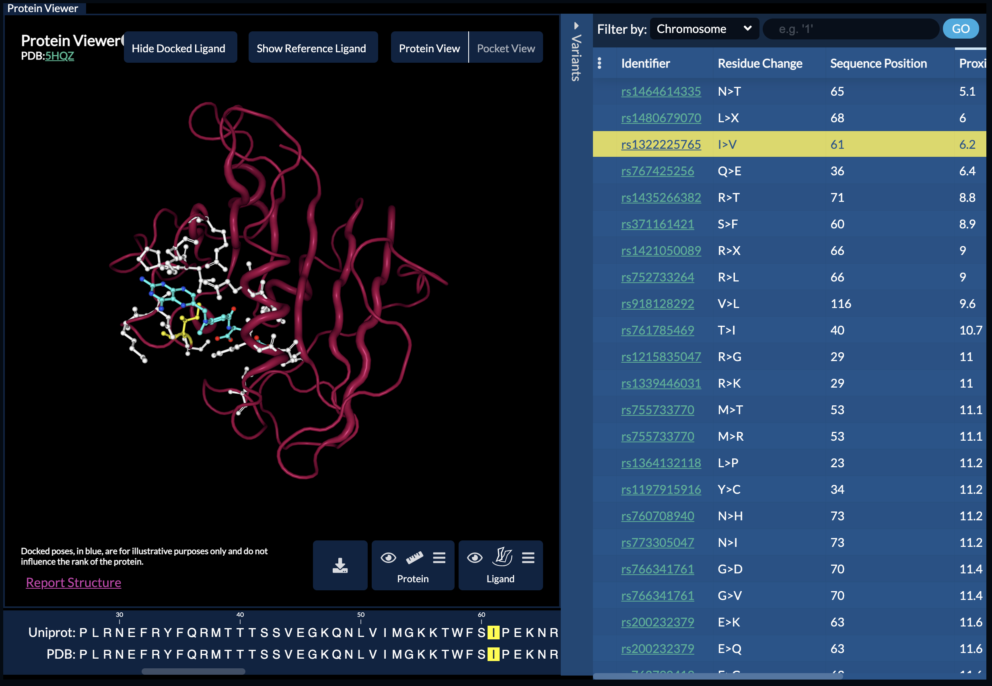
Task: Click the download structure icon
Action: 340,565
